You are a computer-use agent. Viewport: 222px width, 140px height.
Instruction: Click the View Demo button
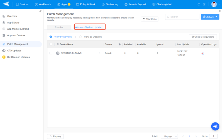[150, 19]
